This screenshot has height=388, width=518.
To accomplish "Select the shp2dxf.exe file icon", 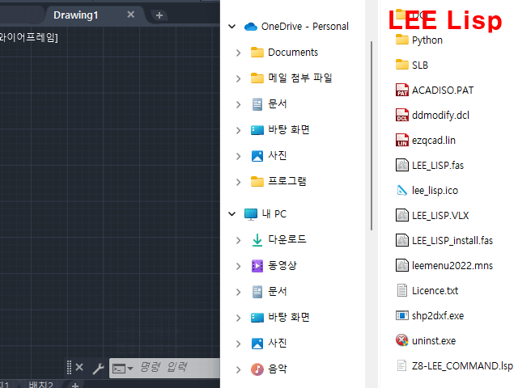I will pyautogui.click(x=401, y=315).
